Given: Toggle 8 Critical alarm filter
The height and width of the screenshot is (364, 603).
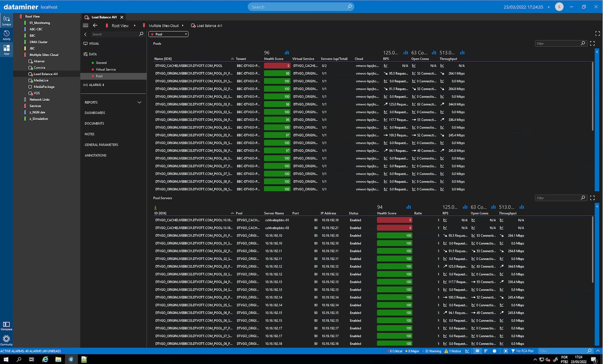Looking at the screenshot, I should click(x=395, y=351).
